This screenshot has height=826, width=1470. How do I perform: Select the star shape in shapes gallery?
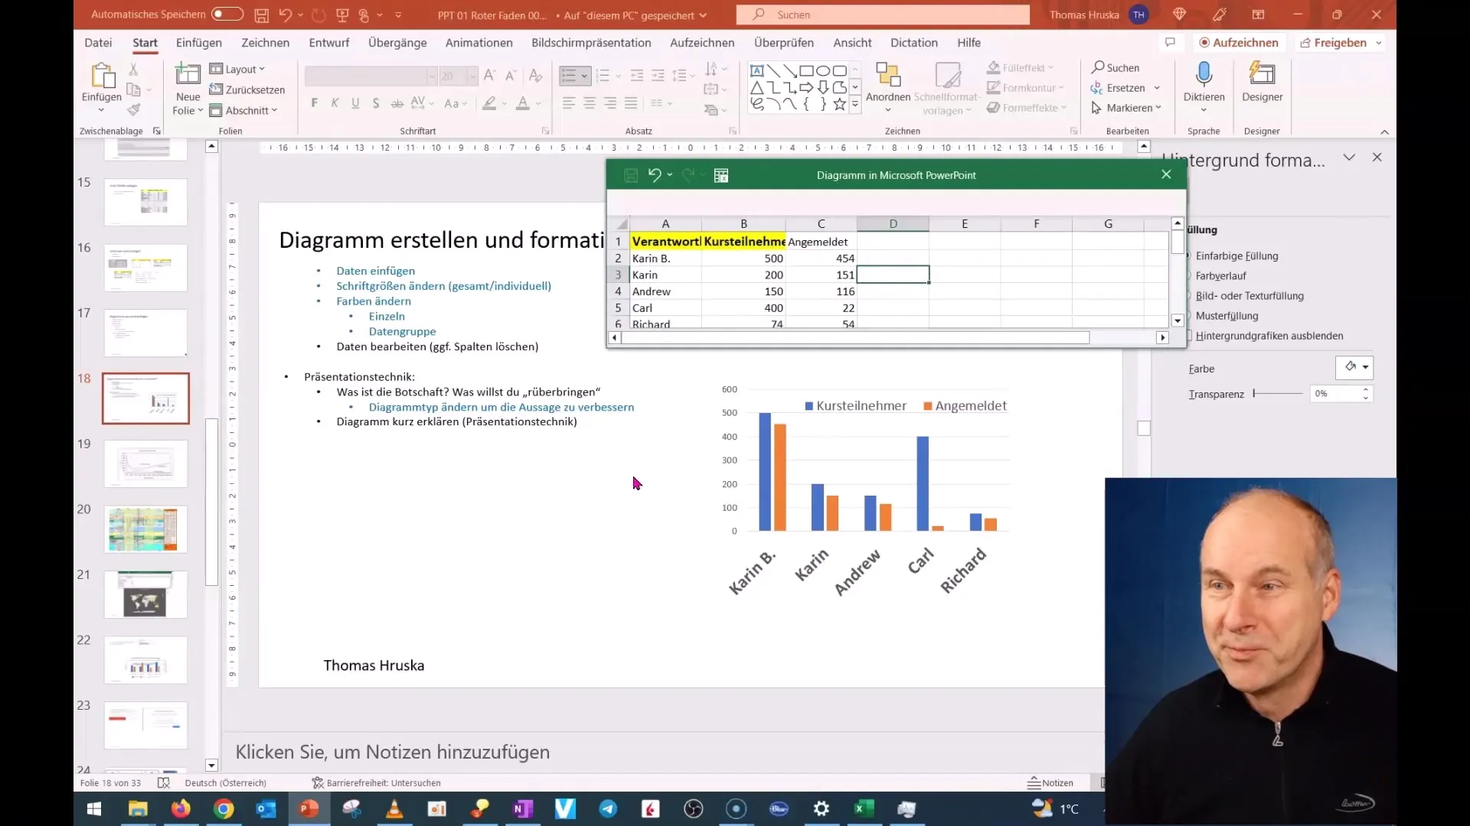840,105
